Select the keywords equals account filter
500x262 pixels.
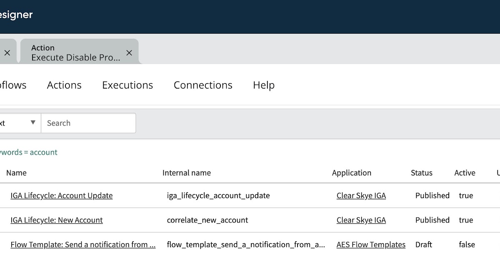click(x=29, y=152)
